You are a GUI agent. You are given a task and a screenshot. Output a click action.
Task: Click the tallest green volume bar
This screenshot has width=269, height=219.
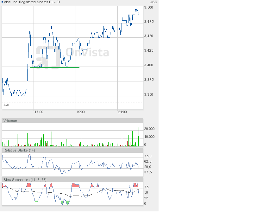tap(139, 136)
